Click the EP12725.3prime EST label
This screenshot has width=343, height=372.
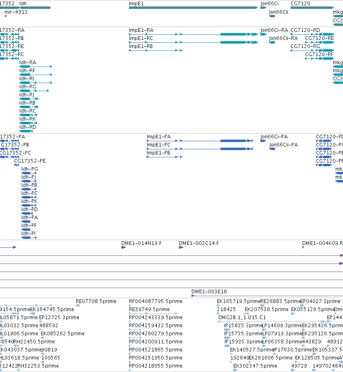point(59,318)
